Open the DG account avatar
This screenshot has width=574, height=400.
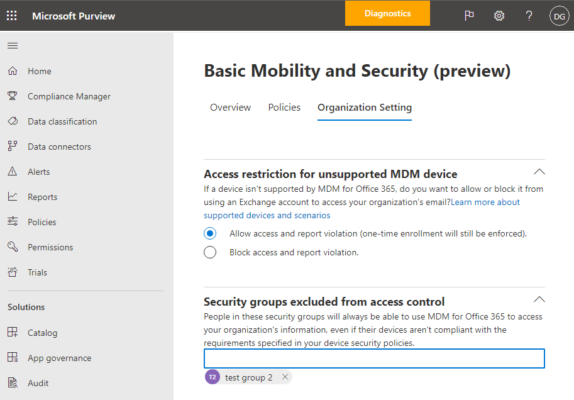(x=559, y=16)
